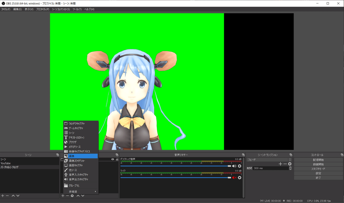
Task: Enable スタジオモード
Action: pyautogui.click(x=318, y=169)
